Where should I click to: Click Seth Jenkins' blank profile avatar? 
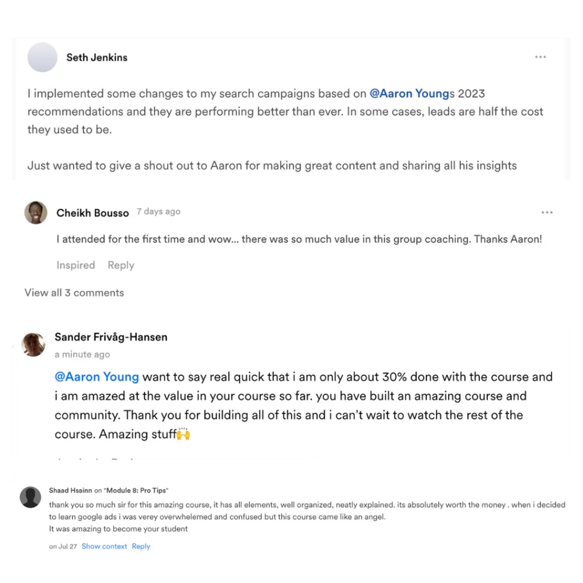click(43, 58)
